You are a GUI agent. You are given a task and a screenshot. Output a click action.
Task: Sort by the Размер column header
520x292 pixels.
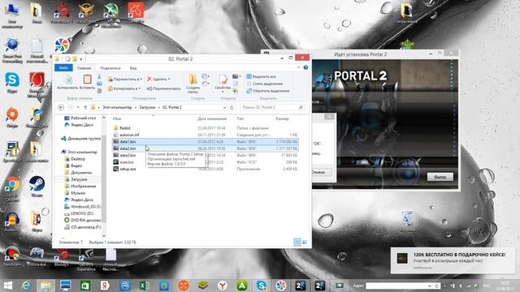[x=282, y=118]
